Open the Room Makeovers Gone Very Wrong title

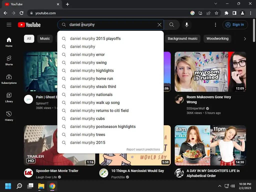[209, 99]
